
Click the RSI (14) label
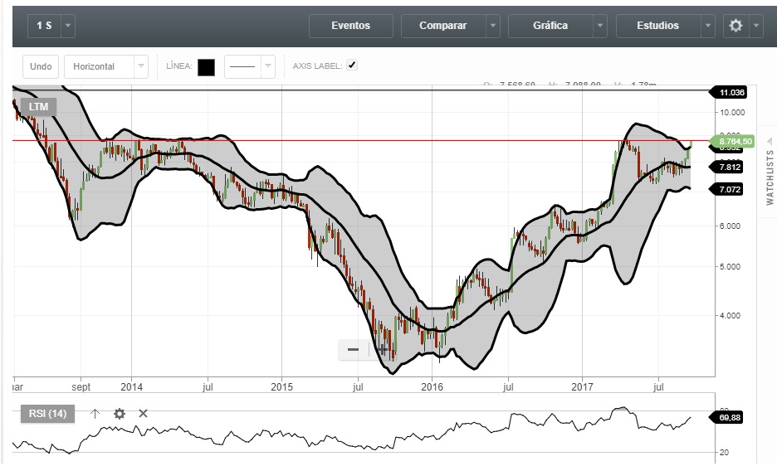point(48,414)
